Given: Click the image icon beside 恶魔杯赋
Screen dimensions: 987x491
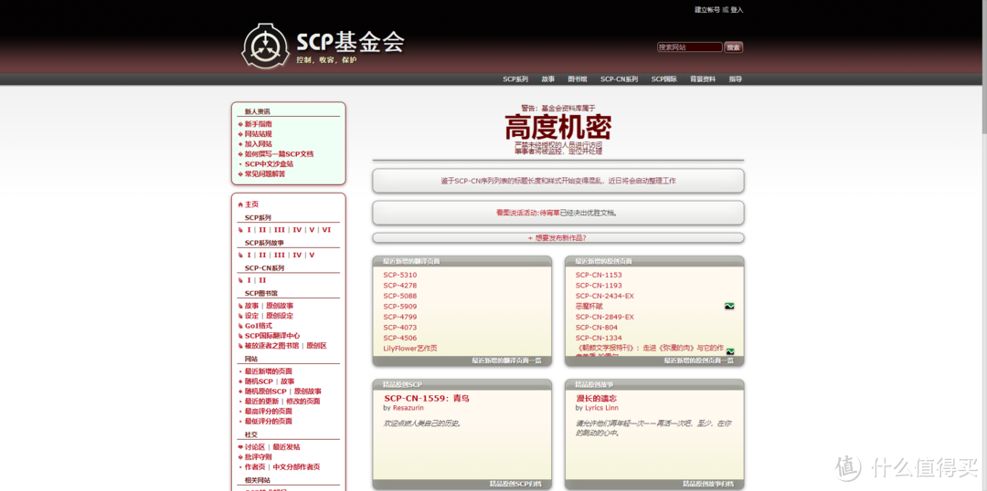Looking at the screenshot, I should 729,306.
